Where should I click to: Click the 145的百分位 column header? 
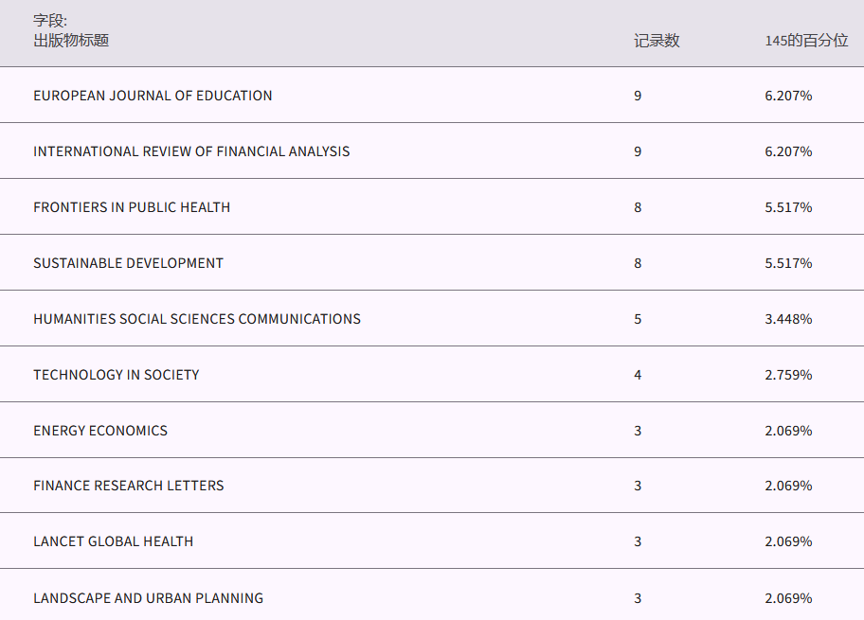806,41
